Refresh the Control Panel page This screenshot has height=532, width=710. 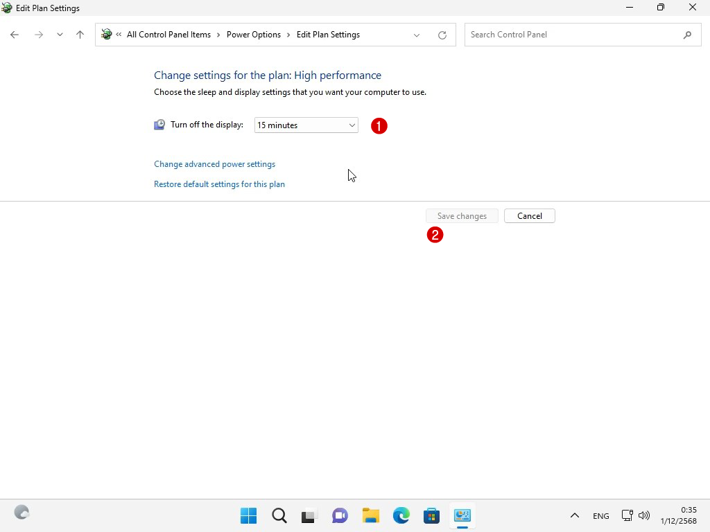point(442,35)
